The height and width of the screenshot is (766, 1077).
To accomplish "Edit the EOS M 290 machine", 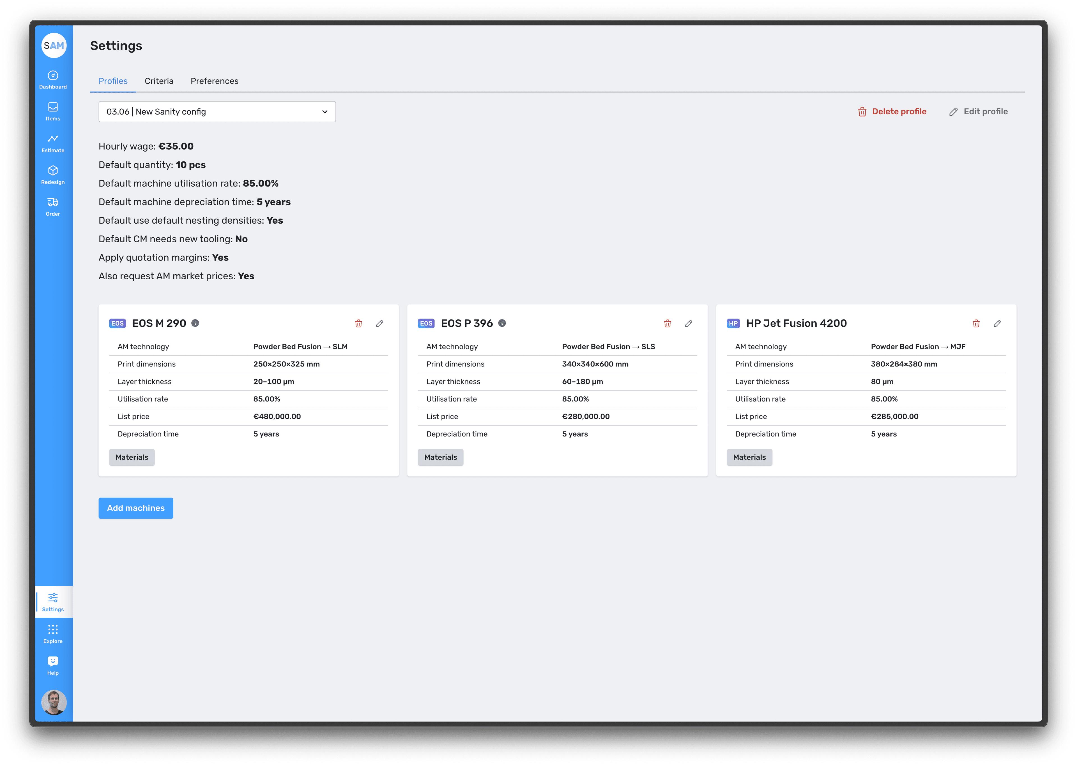I will 380,324.
